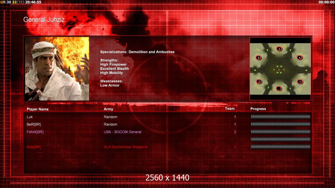Select player name "BeR[BR]"
This screenshot has width=335, height=188.
[34, 124]
